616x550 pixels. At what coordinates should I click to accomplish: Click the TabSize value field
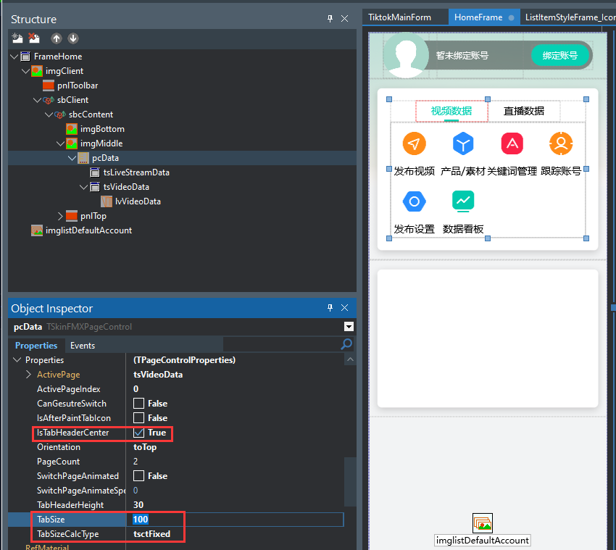coord(235,520)
